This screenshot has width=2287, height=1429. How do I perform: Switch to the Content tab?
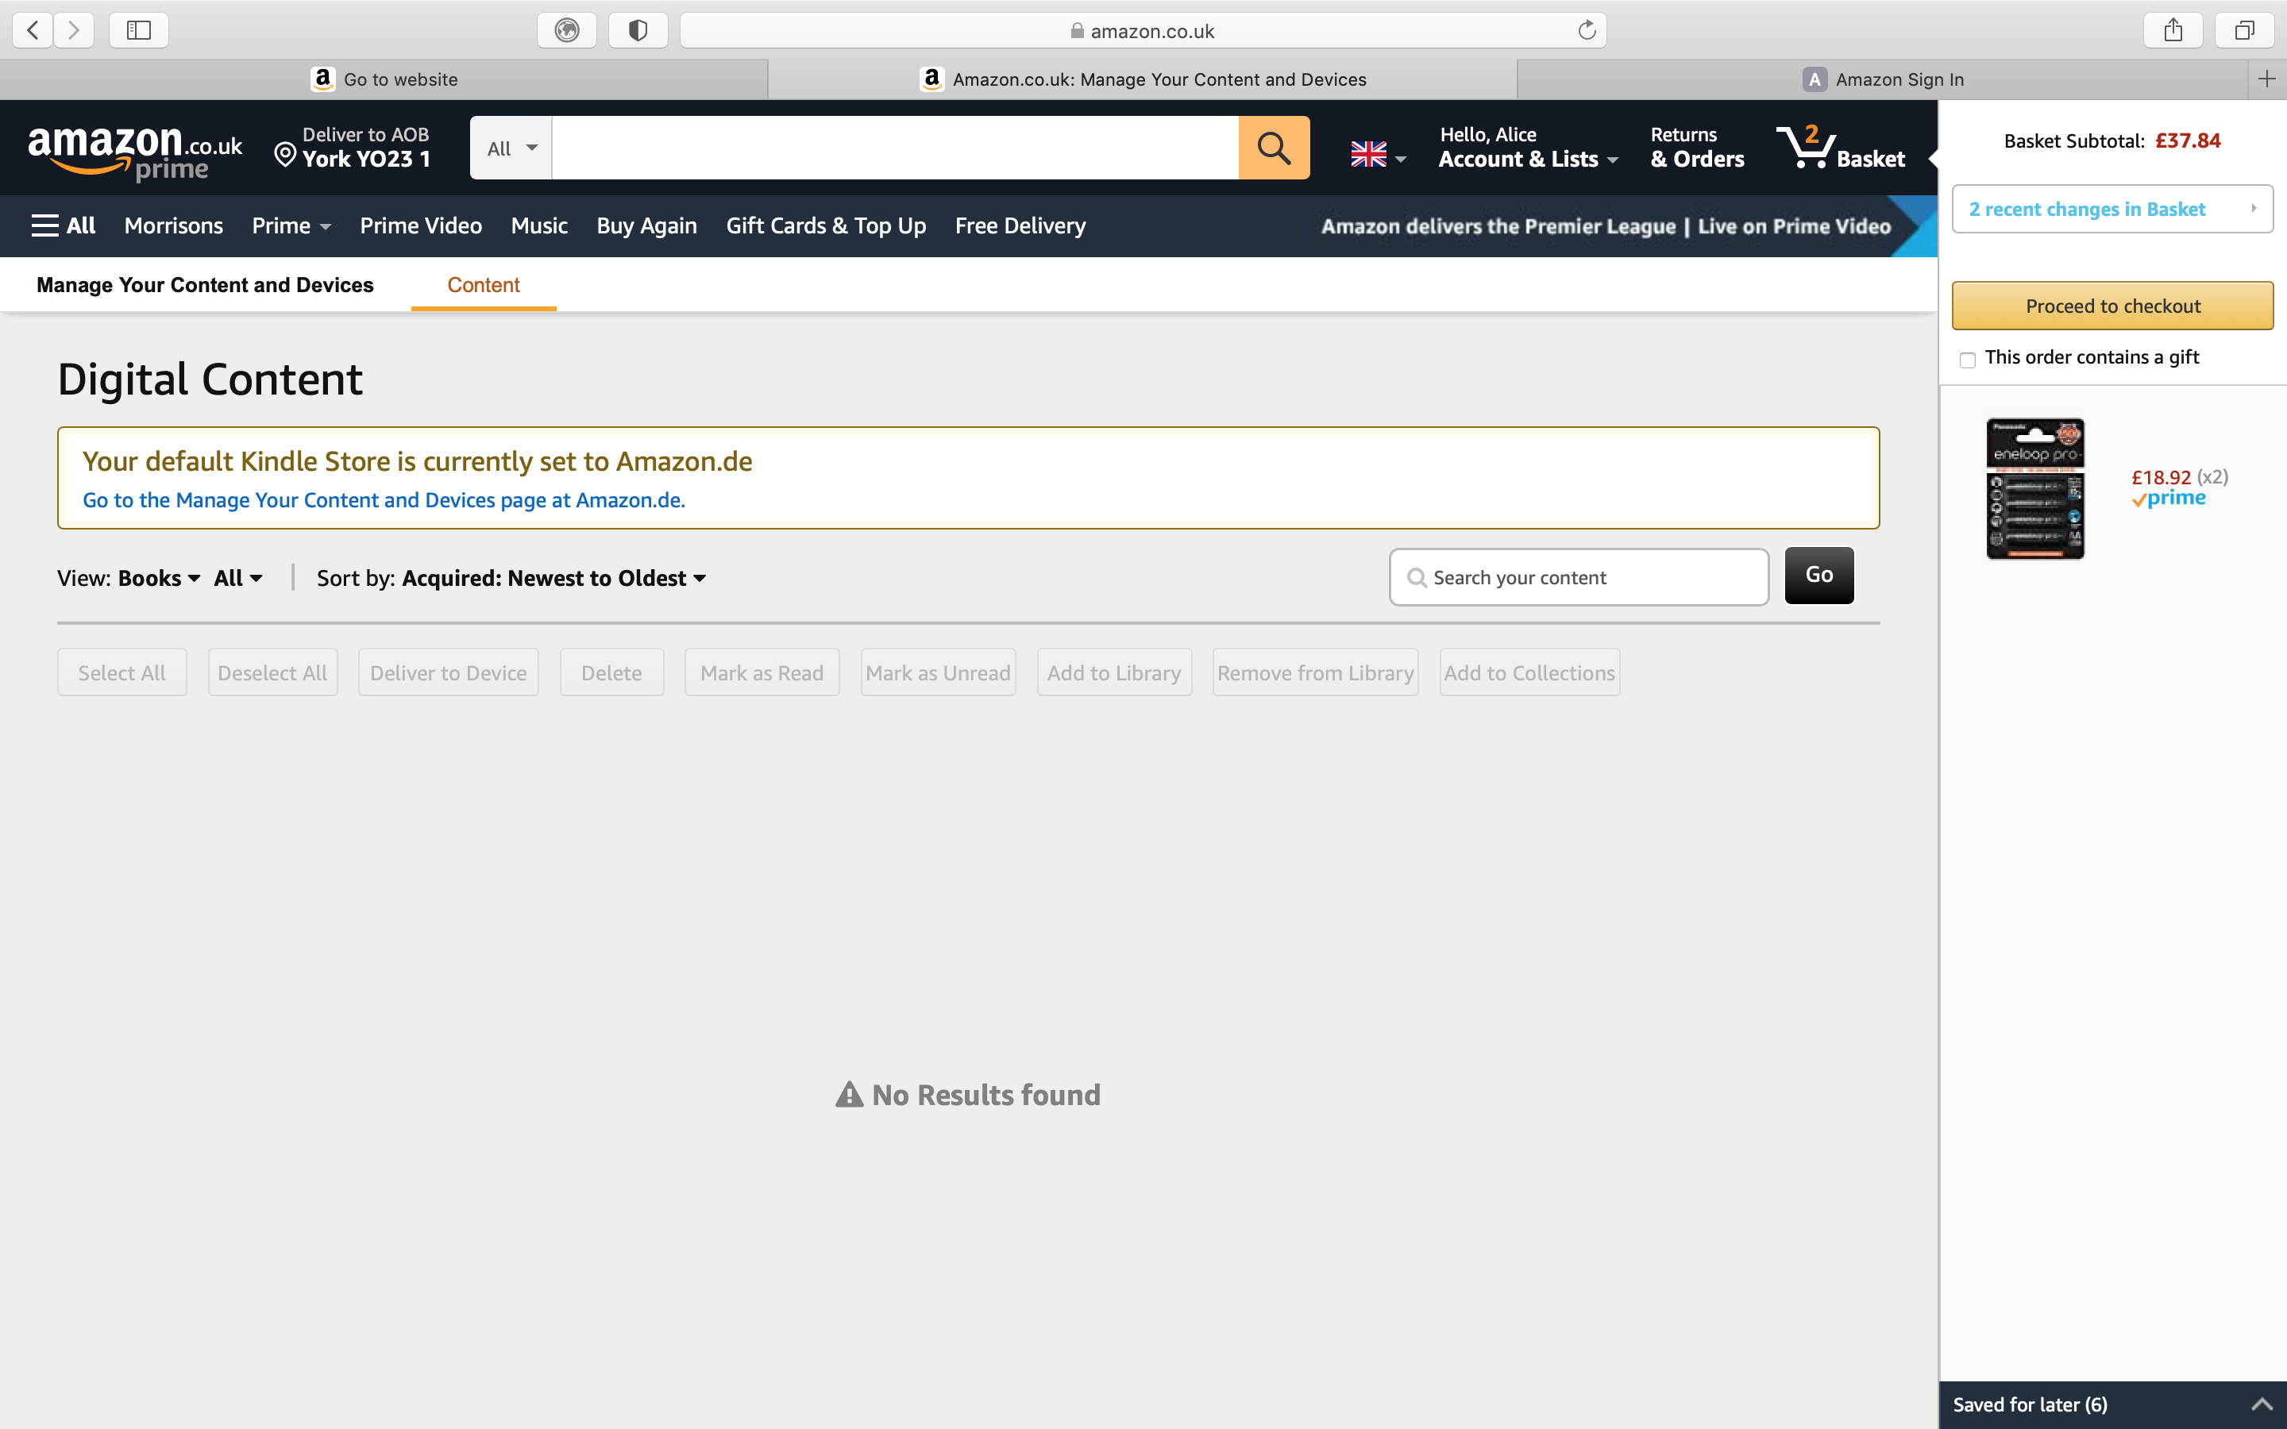pos(483,285)
